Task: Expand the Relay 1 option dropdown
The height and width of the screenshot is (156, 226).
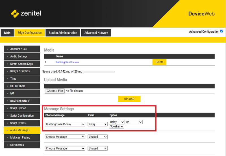Action: (x=117, y=122)
